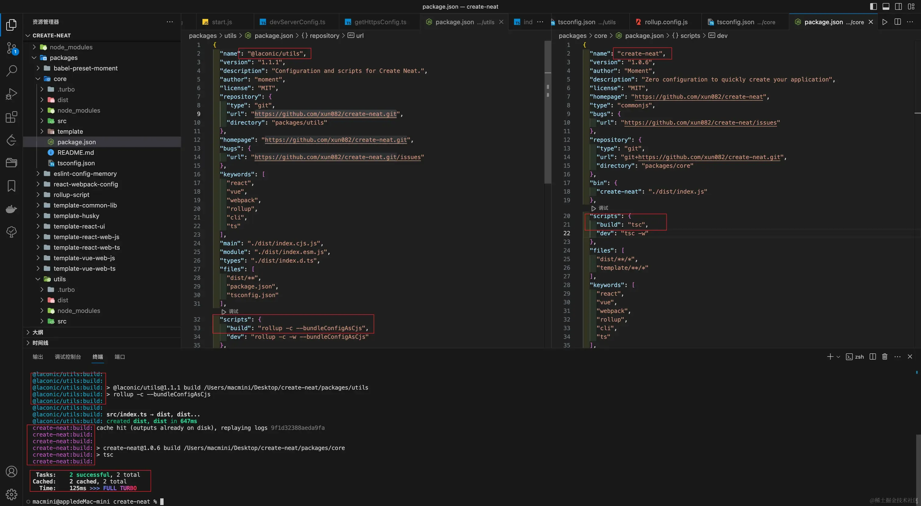Open Explorer panel more actions menu
The image size is (921, 506).
(170, 22)
